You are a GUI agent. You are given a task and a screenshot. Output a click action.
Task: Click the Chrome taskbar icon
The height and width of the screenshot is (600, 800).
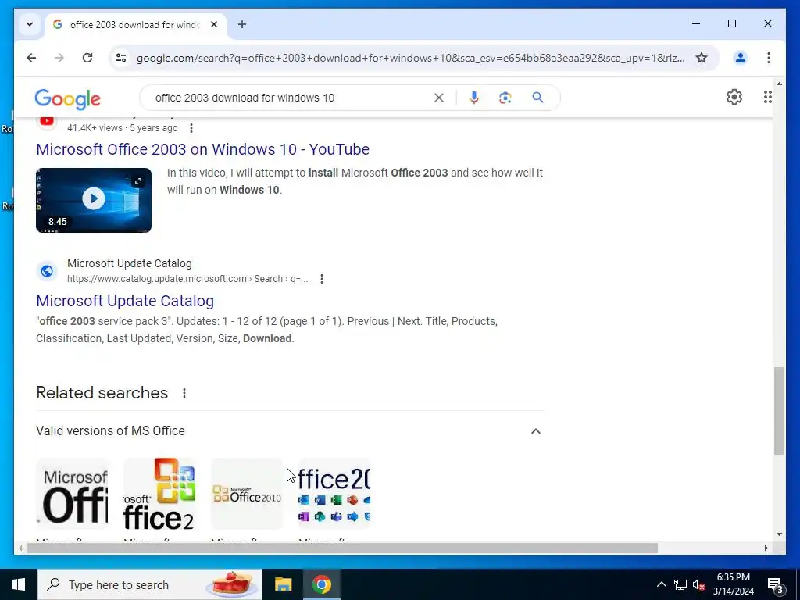coord(321,584)
